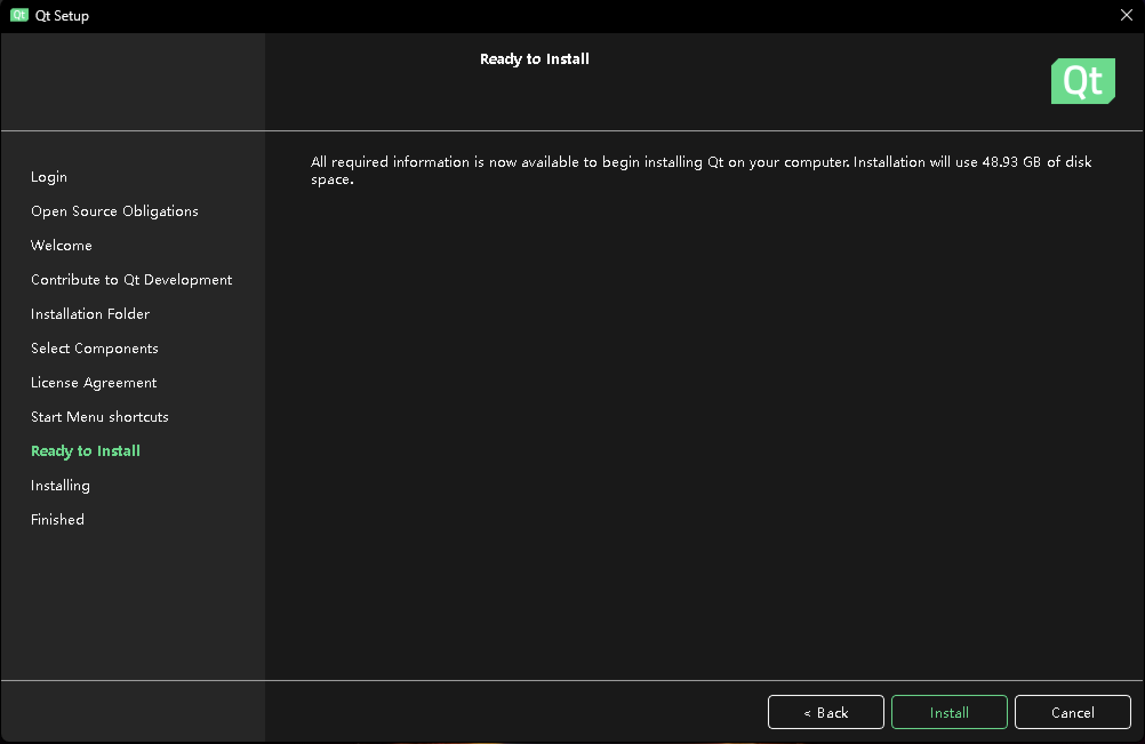Image resolution: width=1145 pixels, height=744 pixels.
Task: Open the Open Source Obligations step
Action: click(x=114, y=211)
